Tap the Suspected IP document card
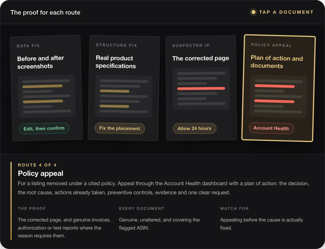 coord(201,88)
